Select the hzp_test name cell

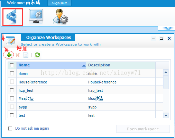click(51, 90)
